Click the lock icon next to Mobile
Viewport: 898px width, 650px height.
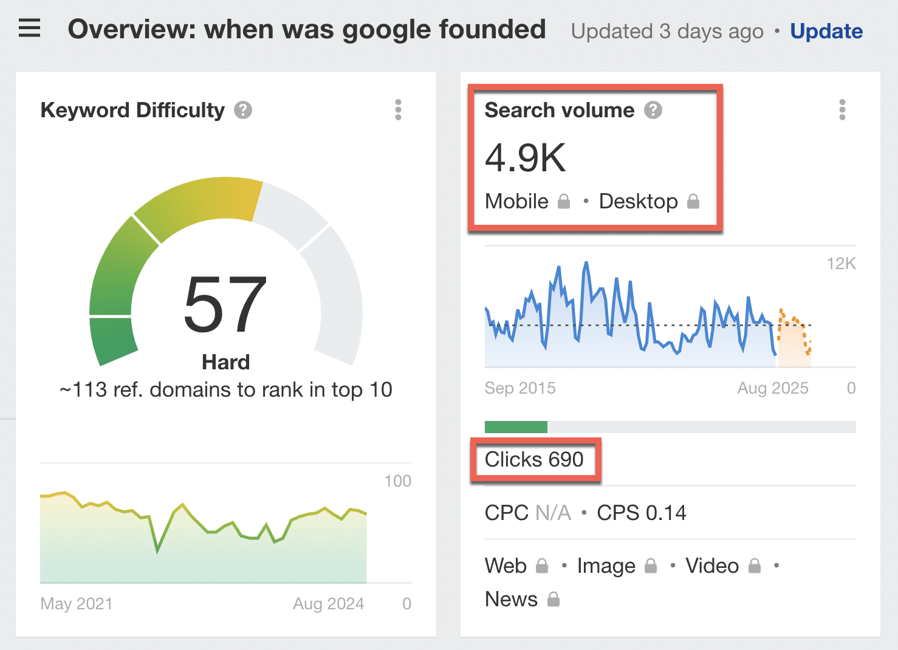[x=564, y=201]
